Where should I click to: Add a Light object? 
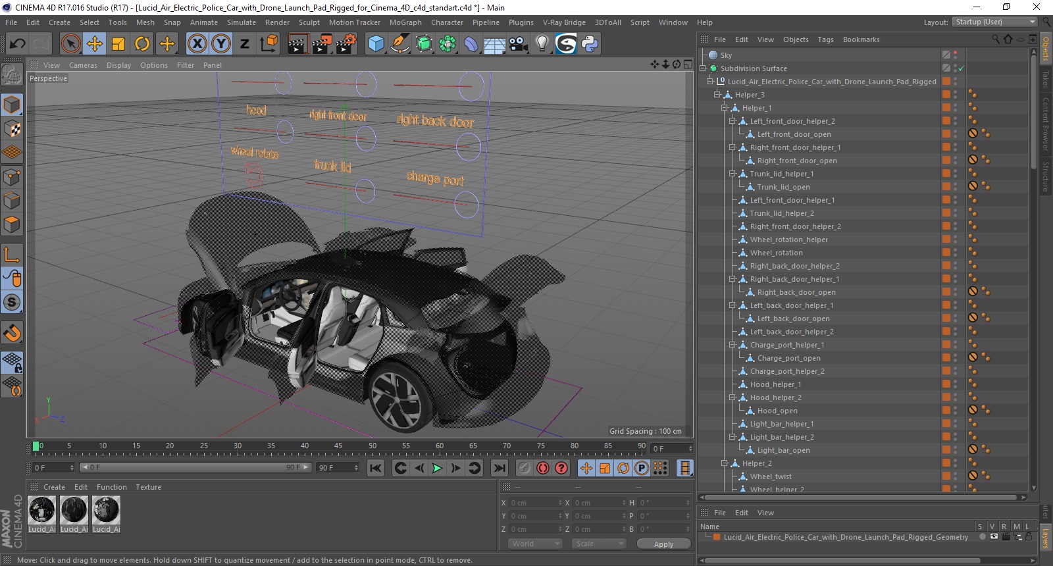542,44
